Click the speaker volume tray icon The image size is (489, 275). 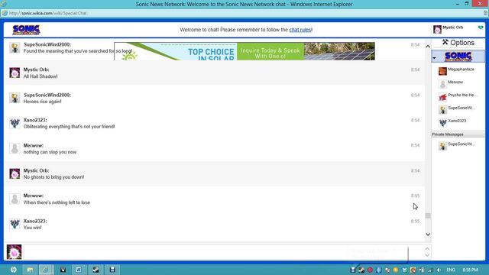tap(439, 270)
